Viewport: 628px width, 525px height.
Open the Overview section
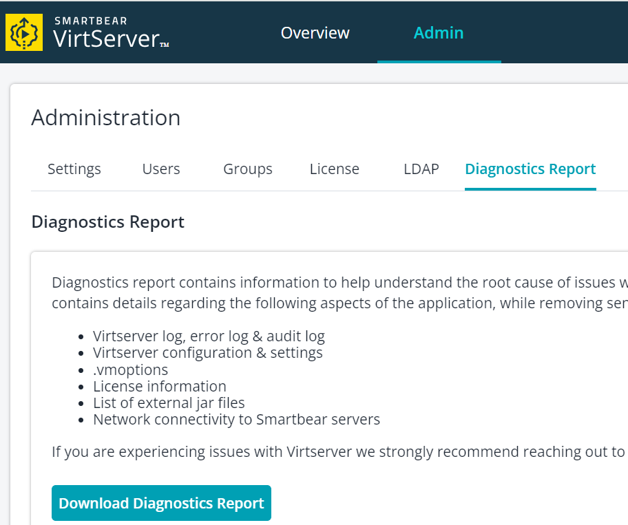tap(315, 33)
